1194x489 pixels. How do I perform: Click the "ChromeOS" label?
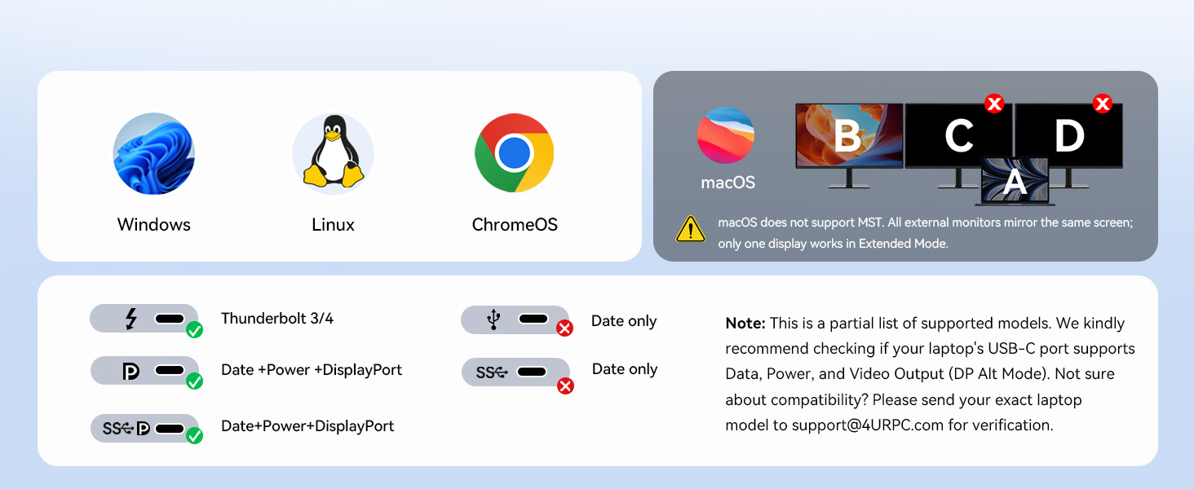coord(515,225)
